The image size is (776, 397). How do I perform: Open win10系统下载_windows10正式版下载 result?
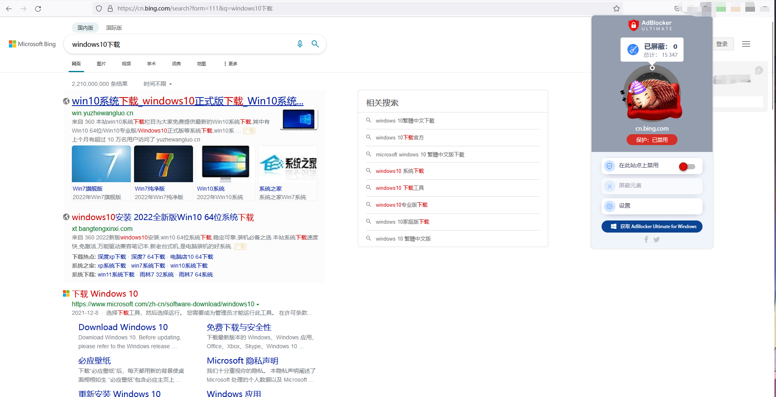click(188, 101)
